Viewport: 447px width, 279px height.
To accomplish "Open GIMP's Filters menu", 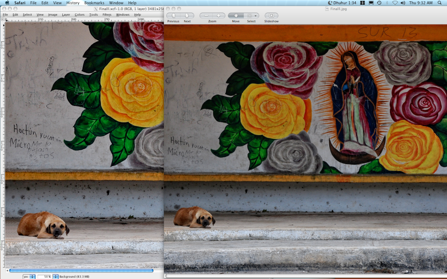I will [x=107, y=14].
